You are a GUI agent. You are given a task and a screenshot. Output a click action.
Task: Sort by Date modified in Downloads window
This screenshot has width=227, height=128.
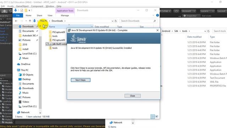[102, 27]
